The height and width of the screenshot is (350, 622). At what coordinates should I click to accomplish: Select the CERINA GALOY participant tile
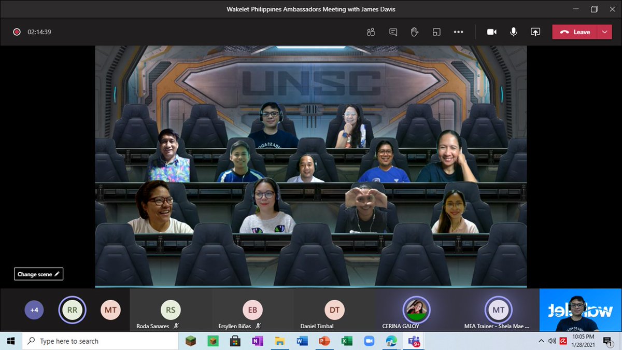416,310
